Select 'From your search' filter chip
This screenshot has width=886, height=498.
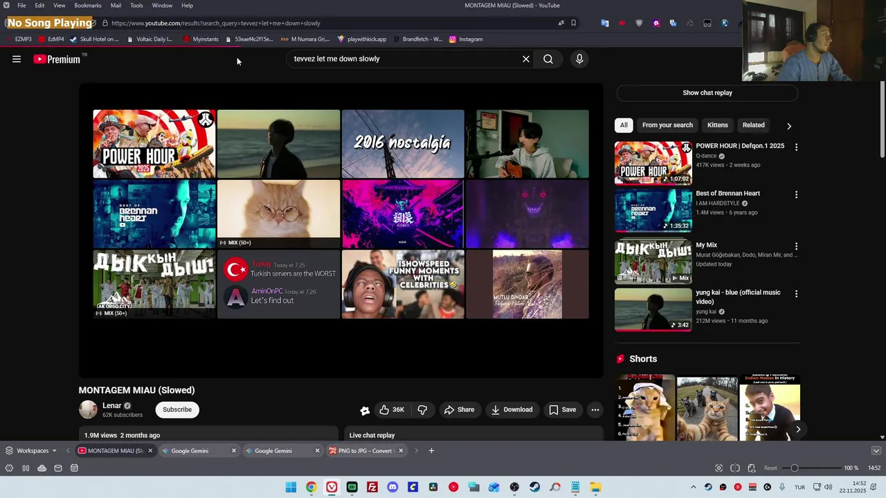click(667, 125)
